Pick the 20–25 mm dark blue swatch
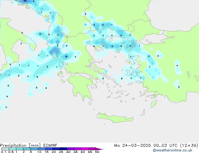 (56, 149)
